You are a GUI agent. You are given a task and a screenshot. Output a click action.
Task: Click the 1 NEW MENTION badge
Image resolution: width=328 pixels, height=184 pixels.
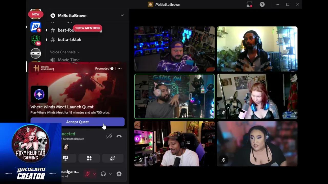tap(87, 28)
